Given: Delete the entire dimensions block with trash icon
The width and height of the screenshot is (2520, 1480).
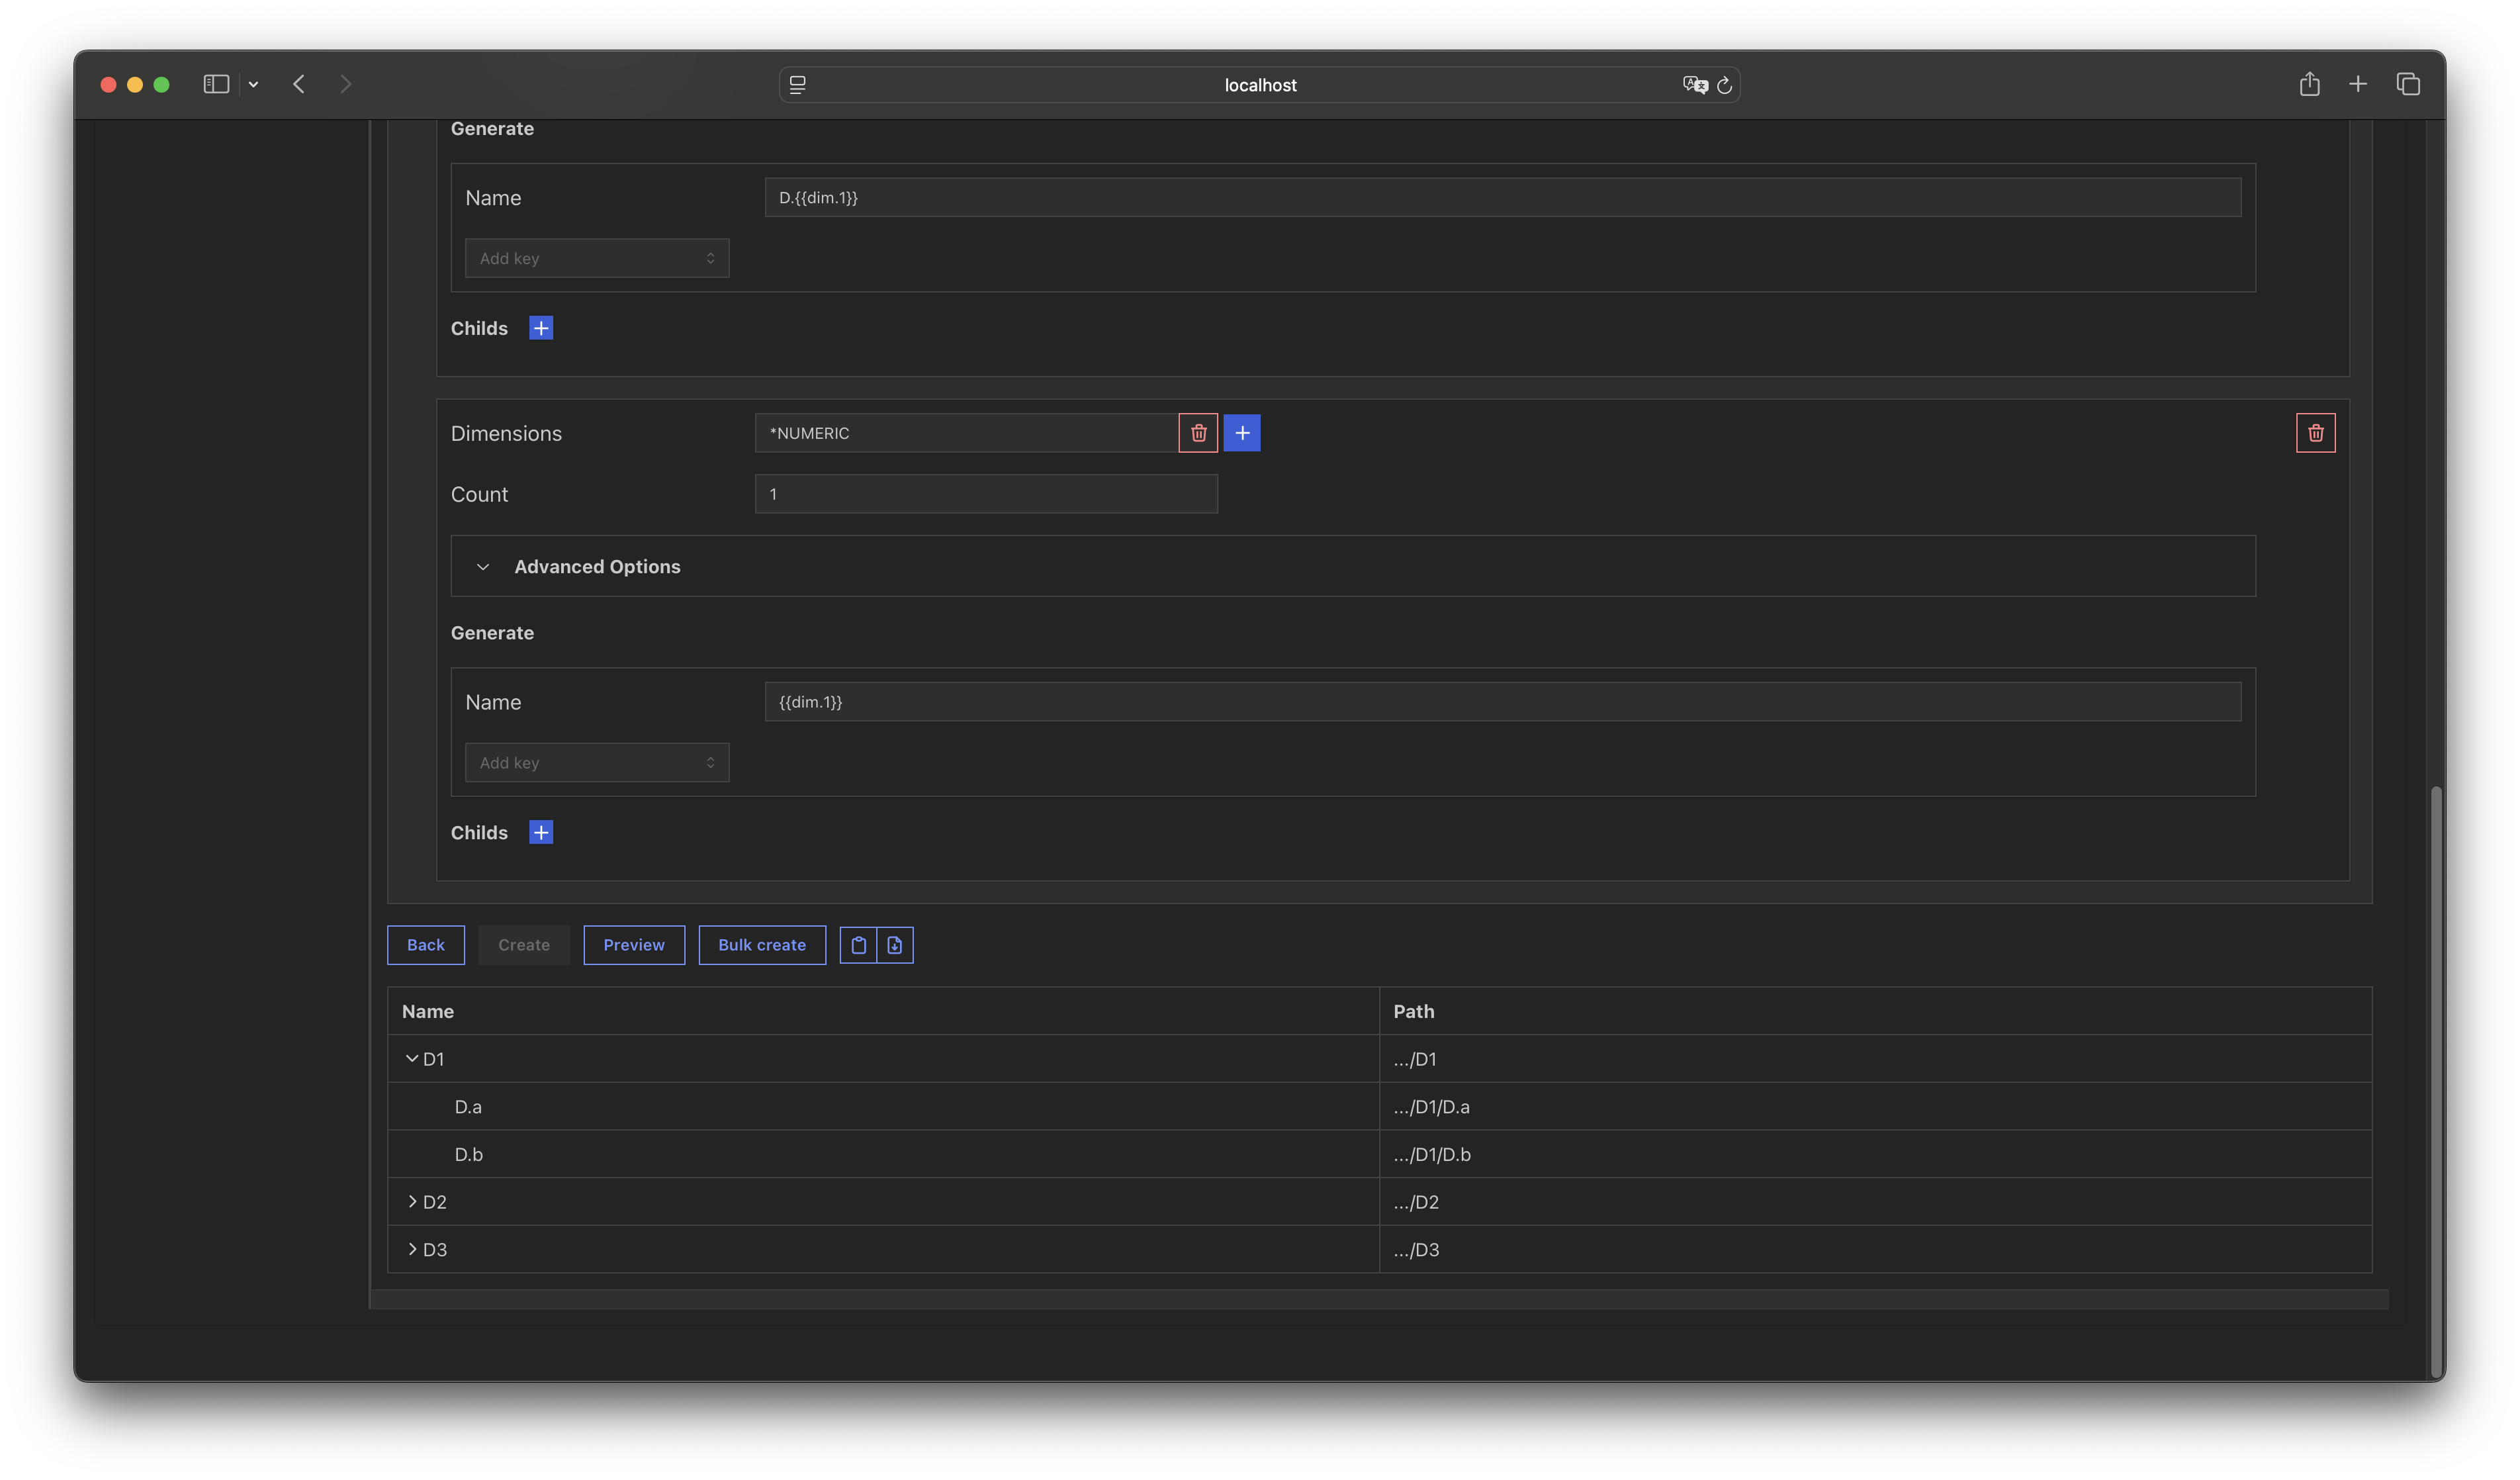Looking at the screenshot, I should tap(2315, 433).
